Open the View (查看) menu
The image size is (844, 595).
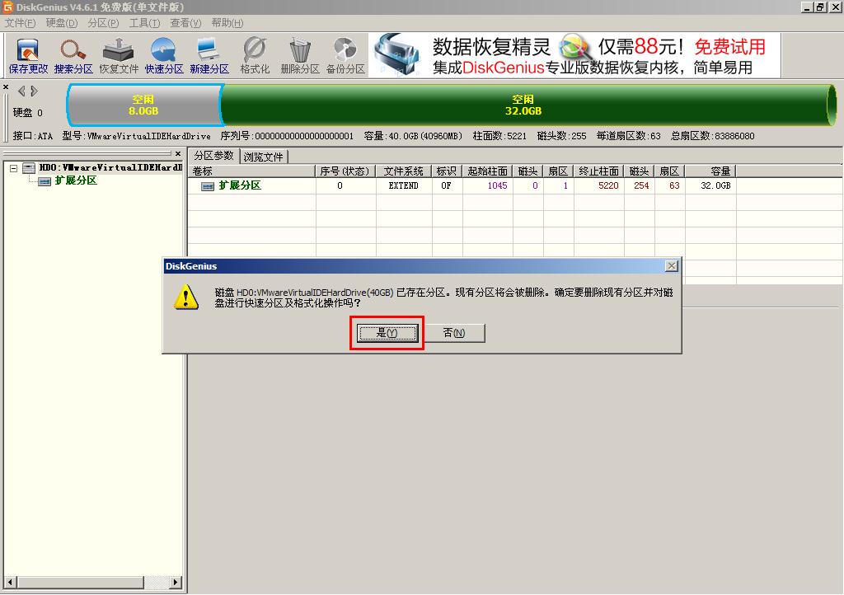pyautogui.click(x=185, y=22)
